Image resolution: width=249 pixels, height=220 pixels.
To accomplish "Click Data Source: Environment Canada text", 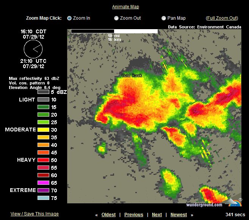I will [205, 27].
